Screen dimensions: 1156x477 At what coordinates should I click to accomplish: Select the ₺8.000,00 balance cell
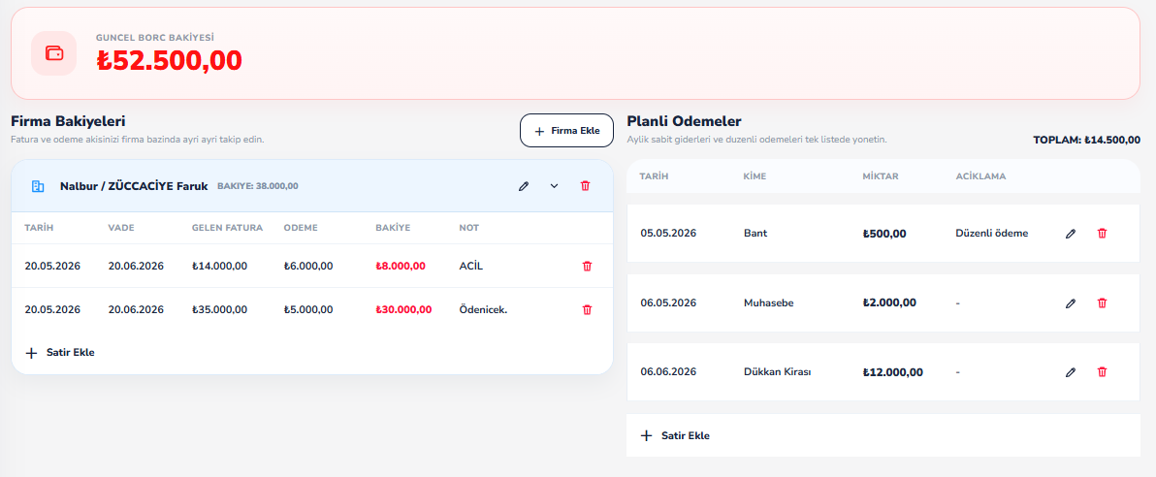(401, 267)
